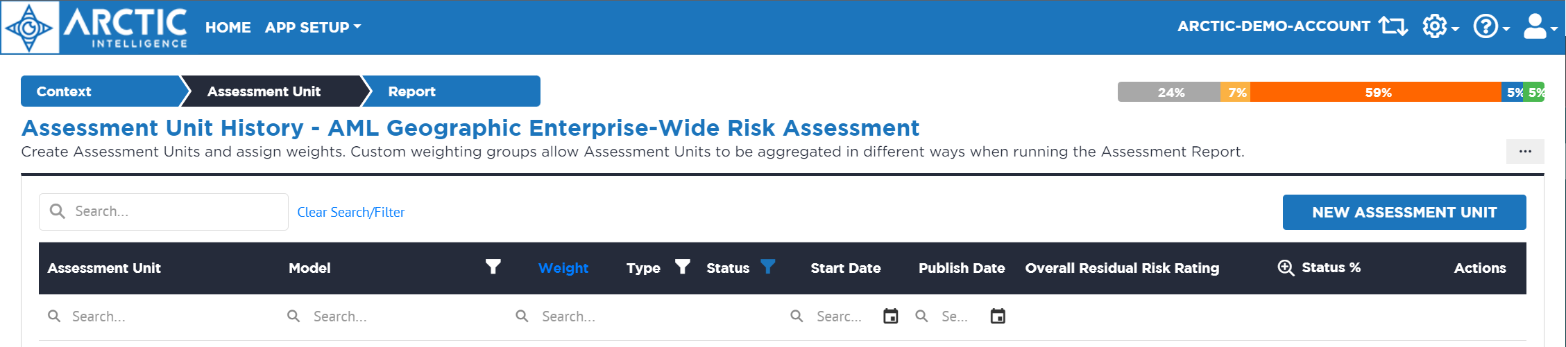Click the orange 59% progress segment

coord(1376,92)
